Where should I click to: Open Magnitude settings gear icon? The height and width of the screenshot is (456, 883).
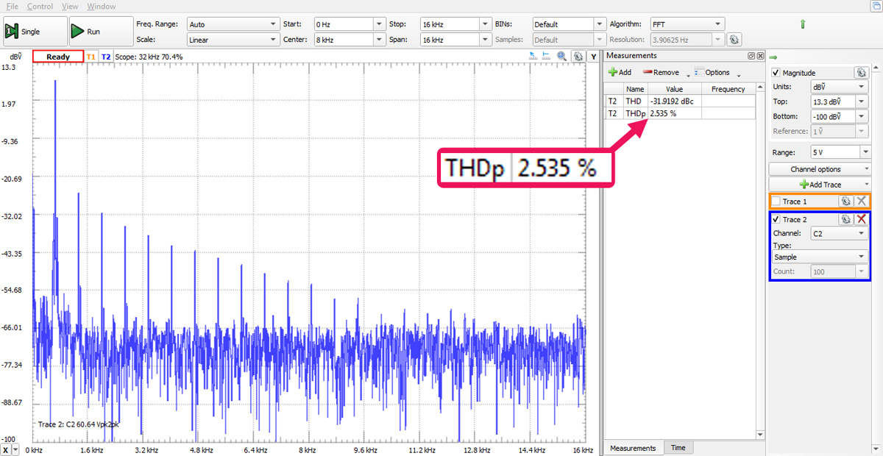point(861,73)
